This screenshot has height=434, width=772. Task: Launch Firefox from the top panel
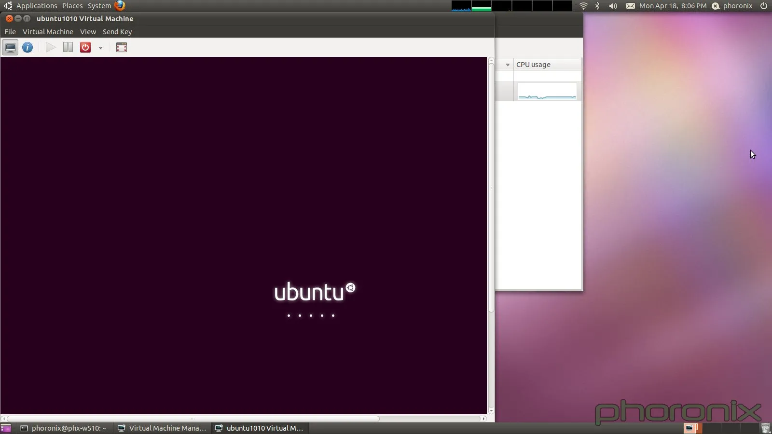pos(120,5)
